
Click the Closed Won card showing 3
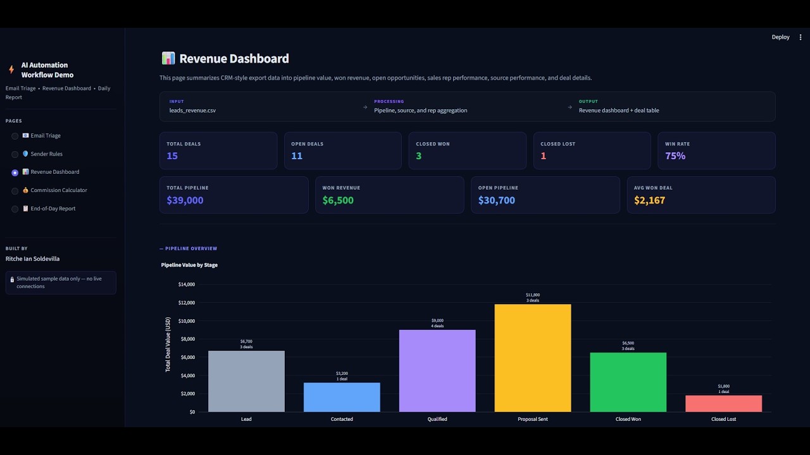(x=468, y=150)
